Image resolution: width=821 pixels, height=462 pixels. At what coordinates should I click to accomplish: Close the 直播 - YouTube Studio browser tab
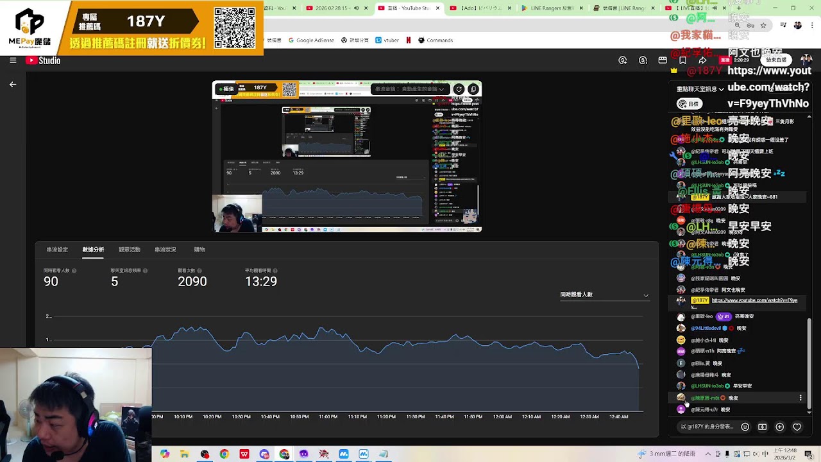[x=438, y=8]
